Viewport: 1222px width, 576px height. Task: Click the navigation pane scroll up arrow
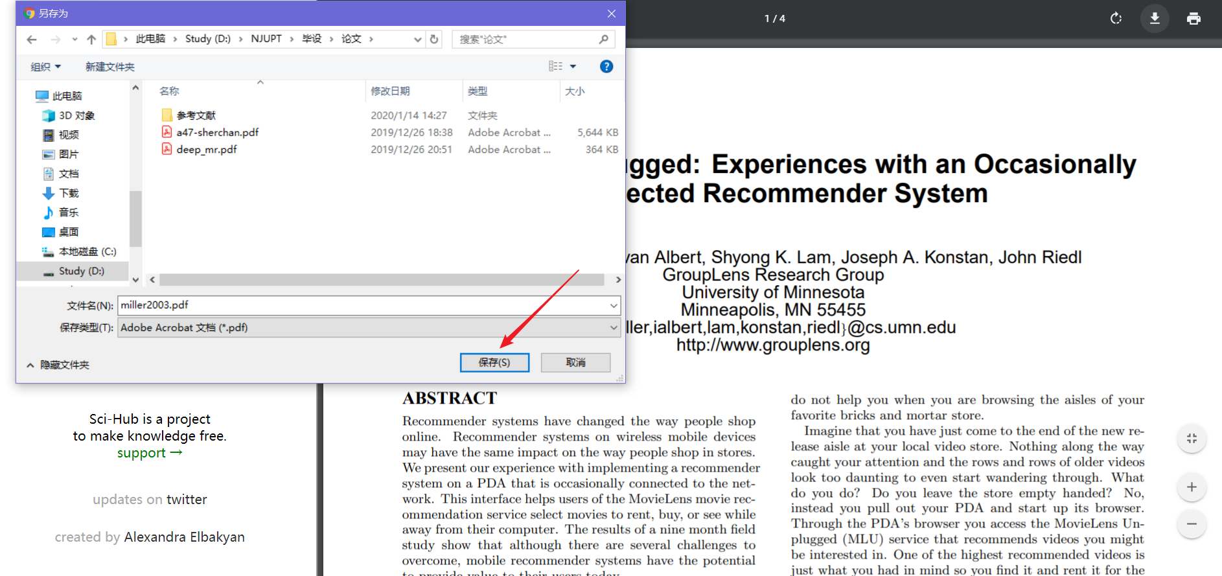[135, 87]
